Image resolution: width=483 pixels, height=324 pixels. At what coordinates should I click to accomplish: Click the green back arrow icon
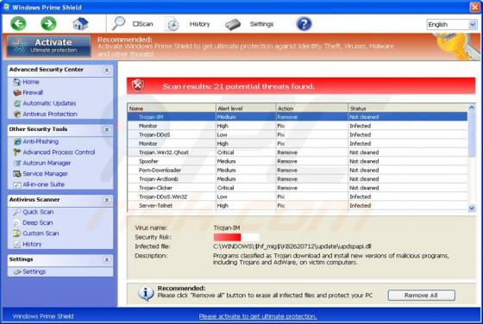[x=18, y=23]
